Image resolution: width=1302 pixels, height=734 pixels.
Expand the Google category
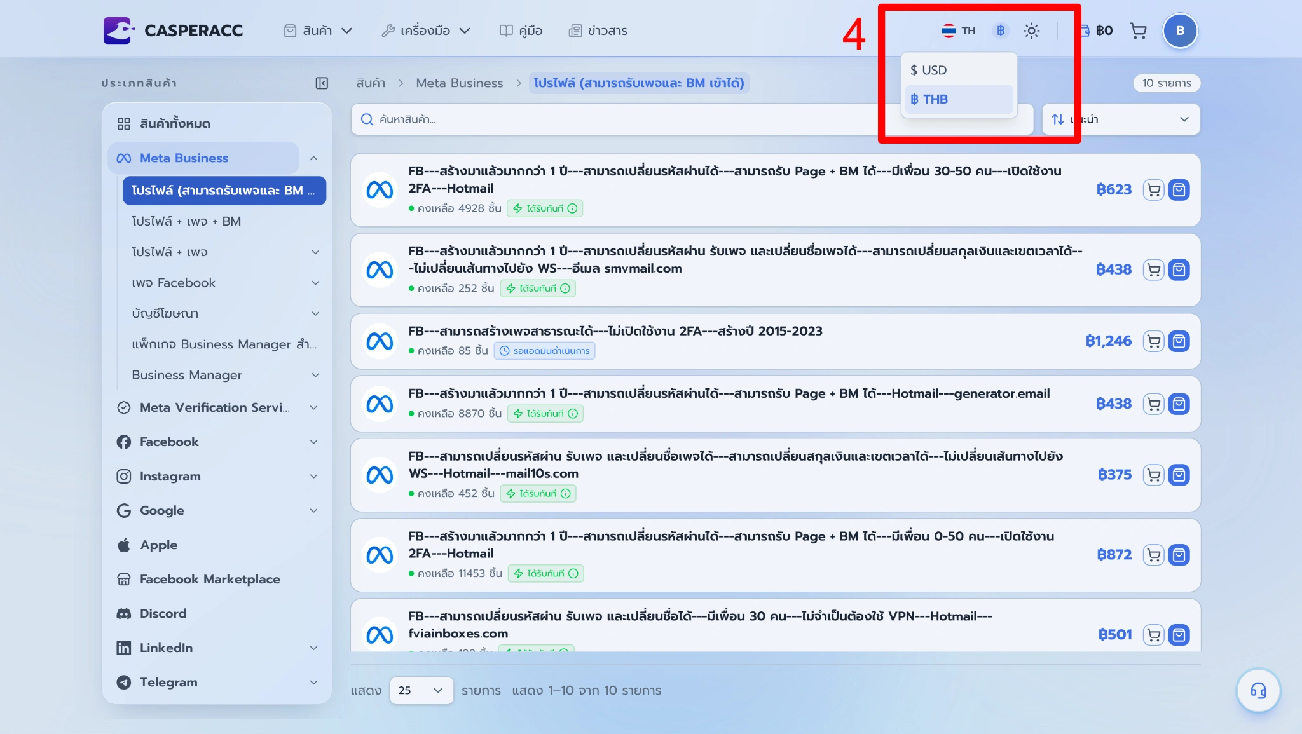tap(313, 510)
